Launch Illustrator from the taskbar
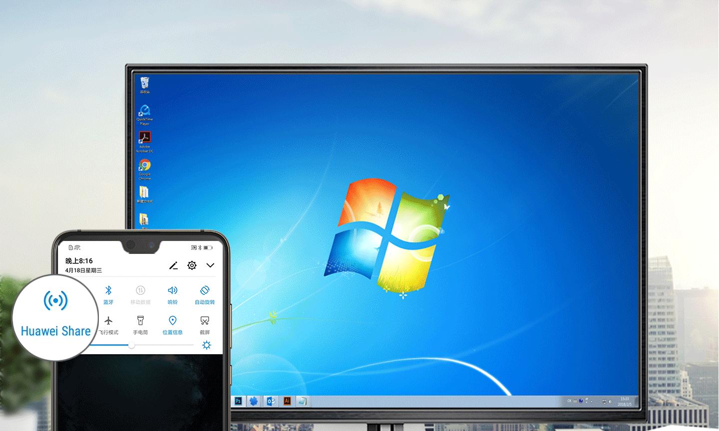The height and width of the screenshot is (431, 719). point(287,401)
